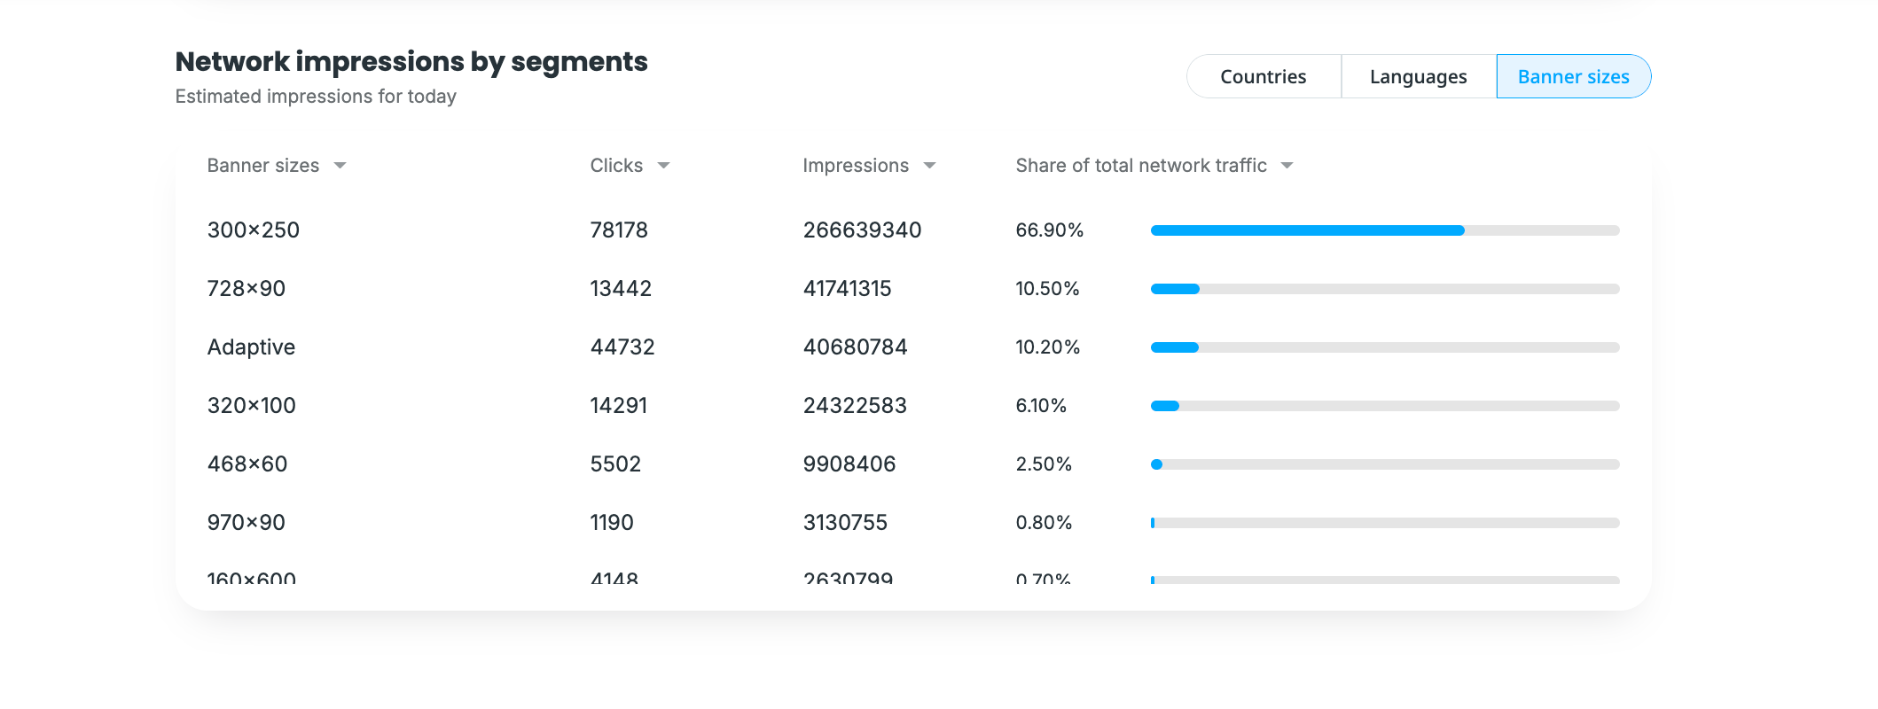Screen dimensions: 1878x709
Task: Click the 300×250 traffic share bar
Action: (x=1384, y=230)
